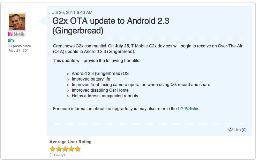Choose the third rating star
Image resolution: width=256 pixels, height=160 pixels.
click(65, 149)
